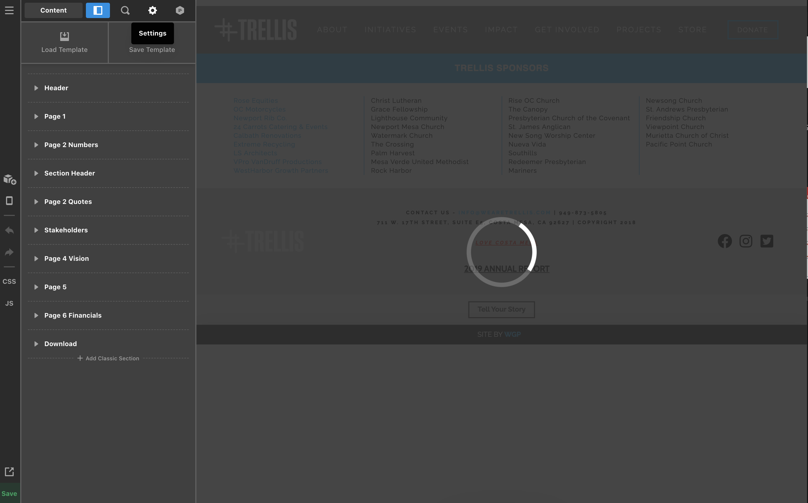
Task: Click the DONATE button
Action: click(753, 30)
